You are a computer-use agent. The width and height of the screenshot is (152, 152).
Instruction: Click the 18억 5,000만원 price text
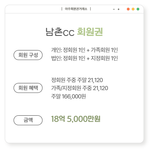[x=76, y=119]
